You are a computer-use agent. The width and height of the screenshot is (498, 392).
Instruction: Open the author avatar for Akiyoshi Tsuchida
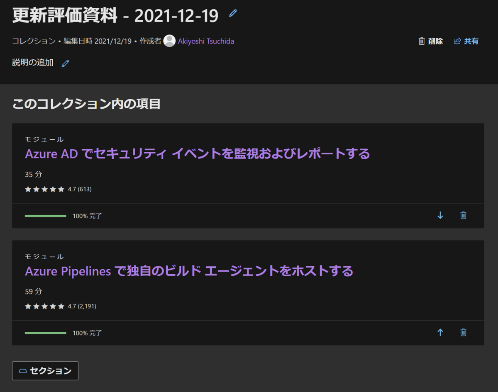169,41
